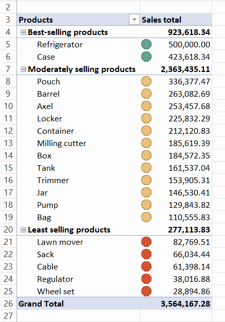Click the green circle icon beside Case
Viewport: 225px width, 322px height.
tap(146, 57)
